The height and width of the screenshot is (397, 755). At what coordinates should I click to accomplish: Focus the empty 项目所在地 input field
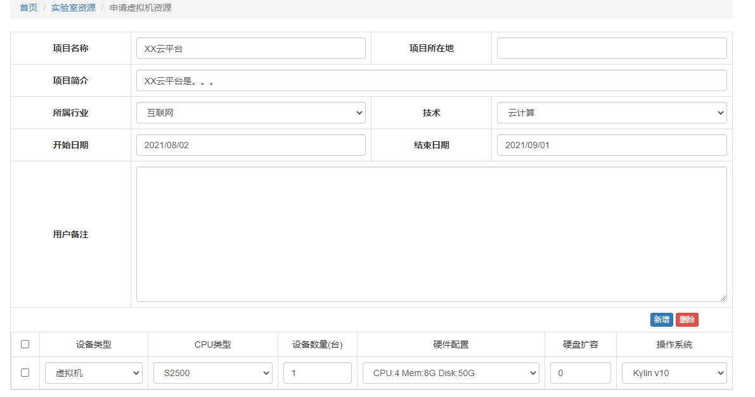pyautogui.click(x=611, y=48)
